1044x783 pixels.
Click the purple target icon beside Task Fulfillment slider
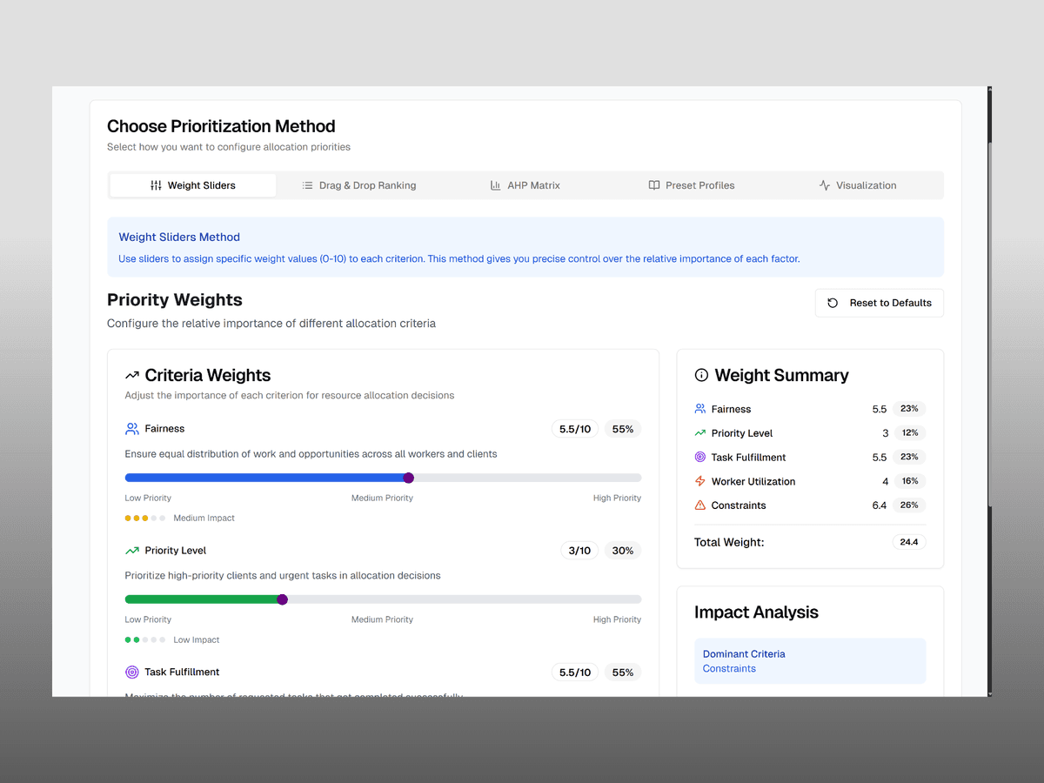[132, 673]
